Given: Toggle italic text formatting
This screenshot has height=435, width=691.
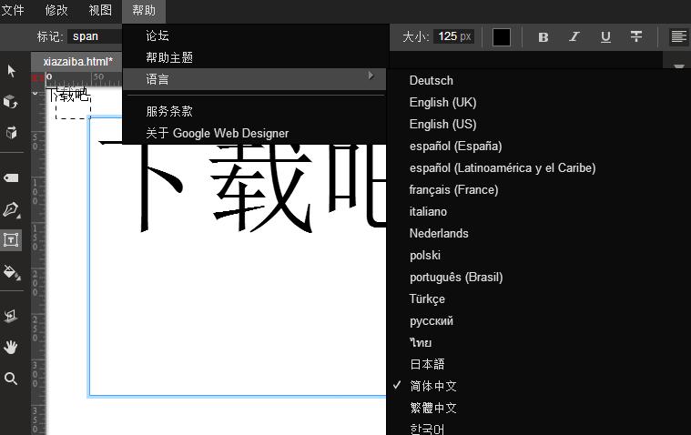Looking at the screenshot, I should (574, 37).
